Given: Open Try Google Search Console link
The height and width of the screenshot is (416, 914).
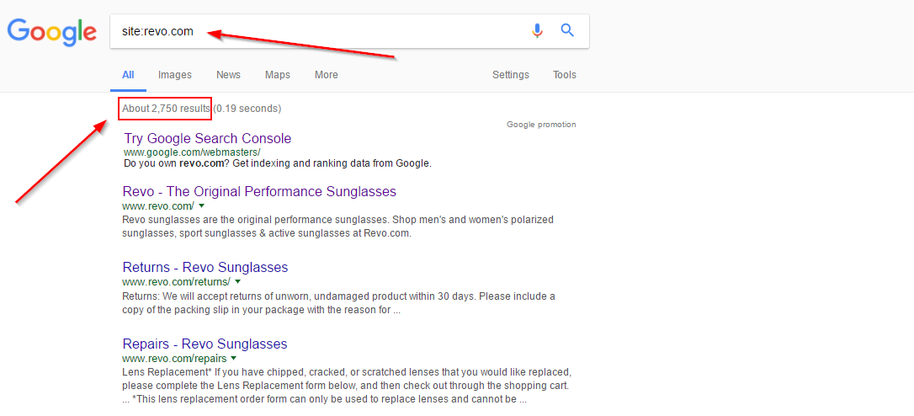Looking at the screenshot, I should click(208, 139).
